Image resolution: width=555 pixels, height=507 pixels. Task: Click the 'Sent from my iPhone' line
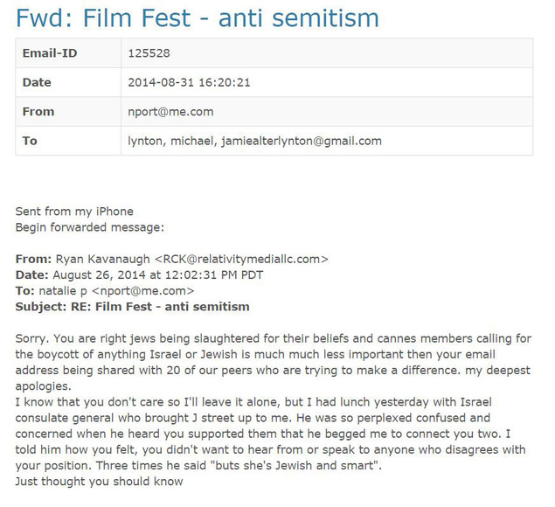click(74, 212)
